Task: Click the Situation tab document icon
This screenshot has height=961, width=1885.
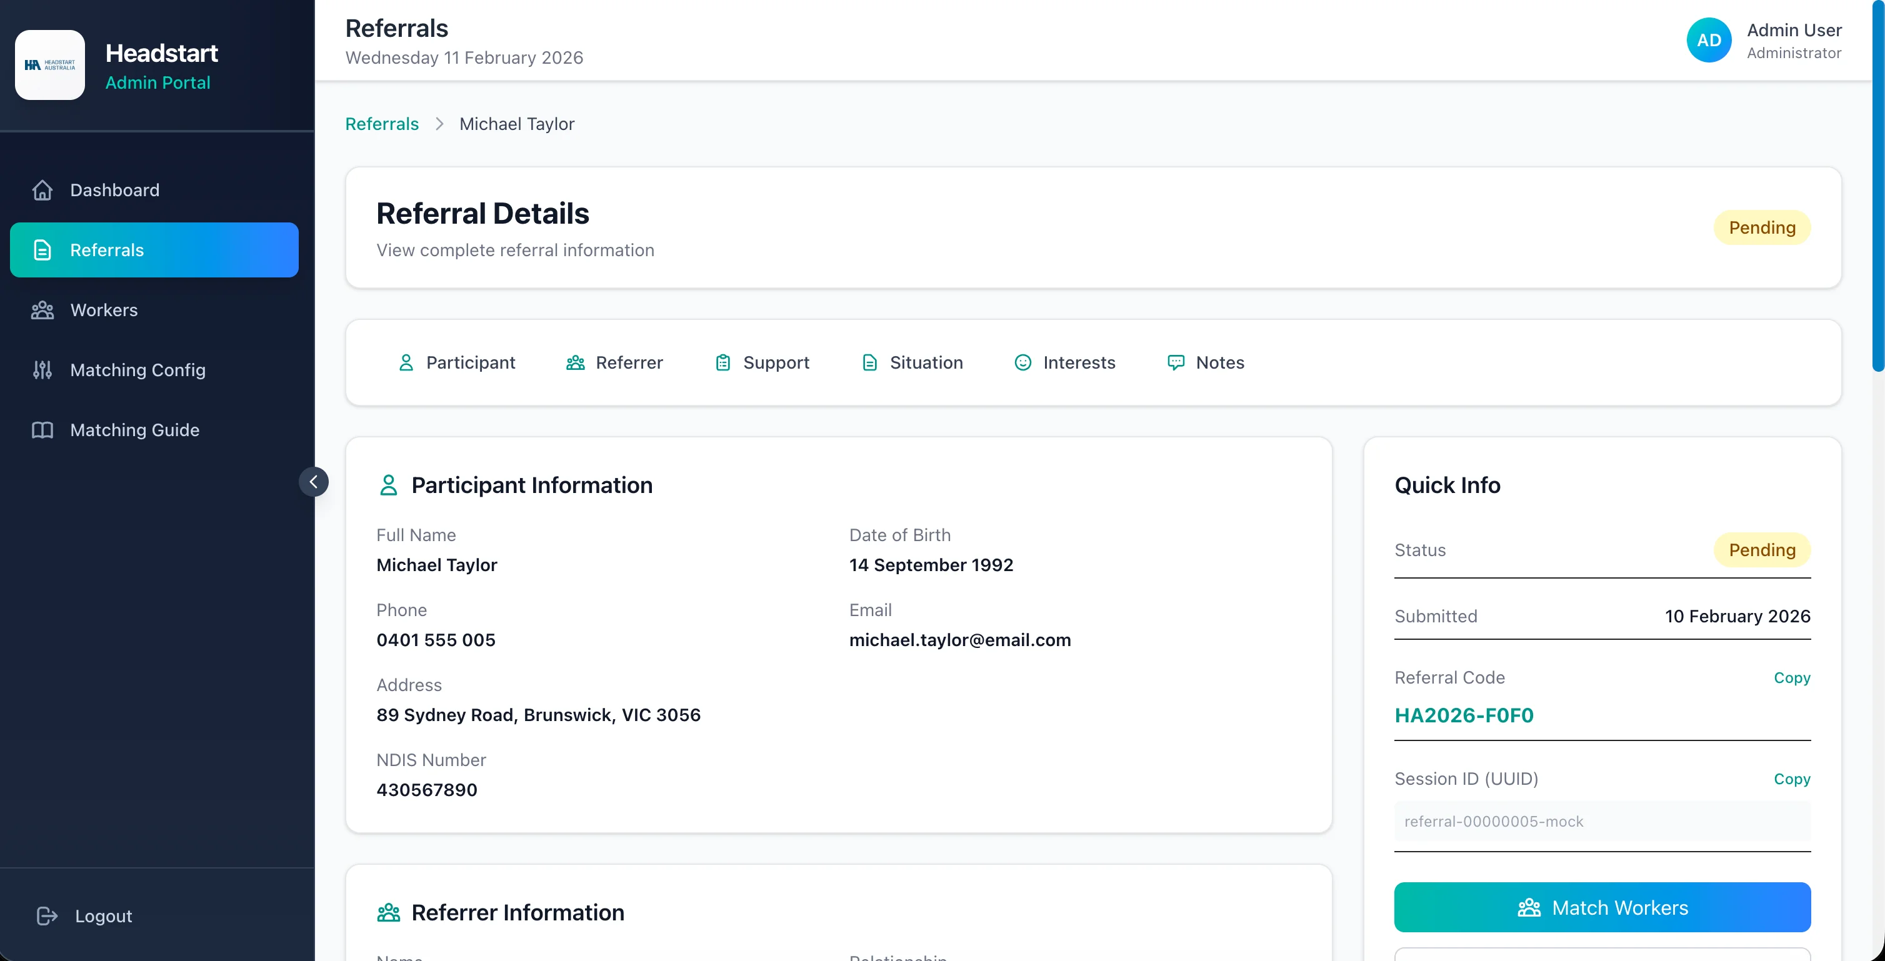Action: 869,363
